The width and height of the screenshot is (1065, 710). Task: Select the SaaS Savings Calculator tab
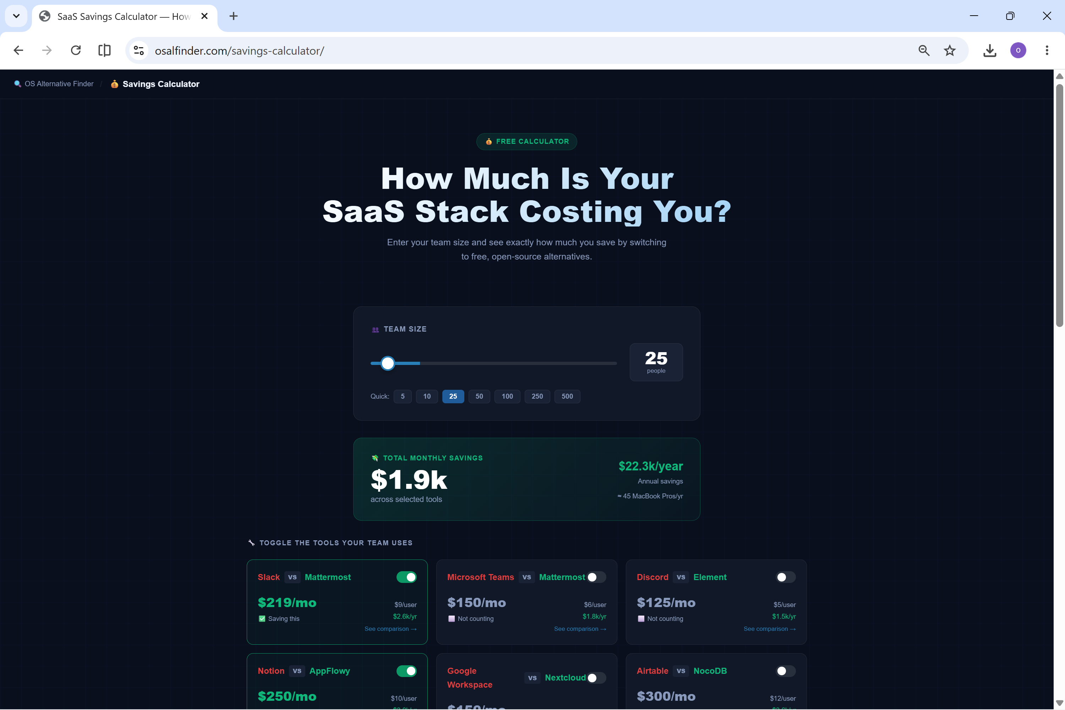tap(125, 16)
